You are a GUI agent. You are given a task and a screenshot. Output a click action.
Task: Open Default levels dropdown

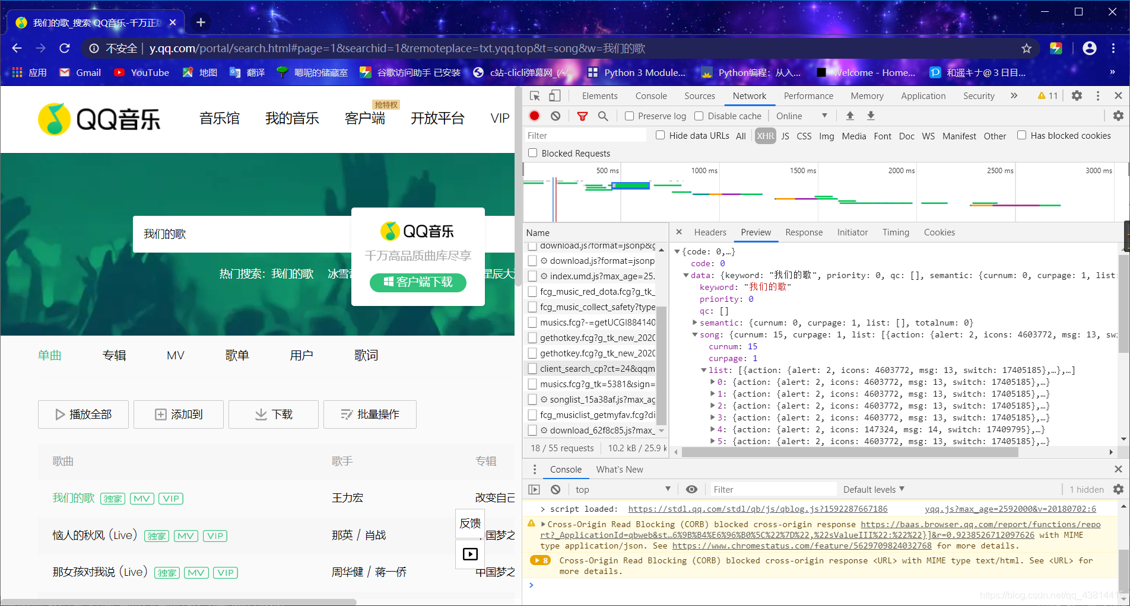tap(874, 490)
